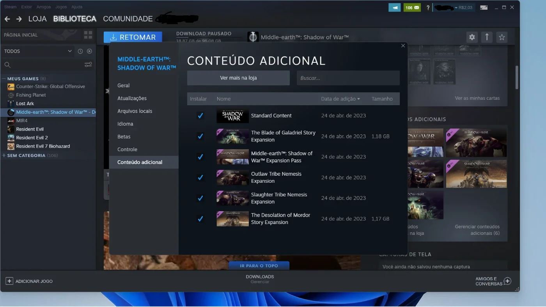
Task: Click the RETOMAR download button
Action: pyautogui.click(x=133, y=37)
